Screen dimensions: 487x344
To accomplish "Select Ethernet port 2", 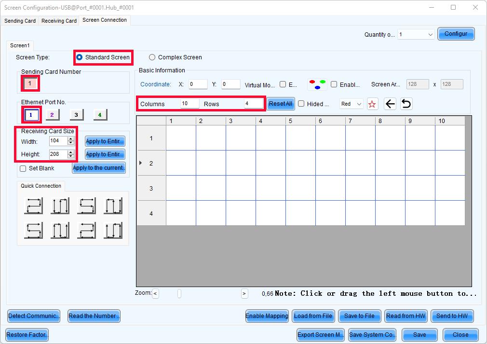I will tap(52, 115).
